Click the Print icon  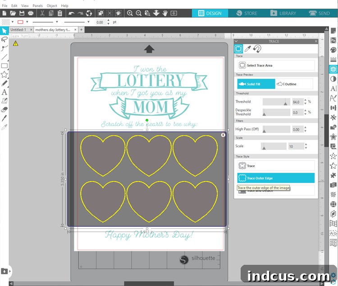tap(31, 14)
